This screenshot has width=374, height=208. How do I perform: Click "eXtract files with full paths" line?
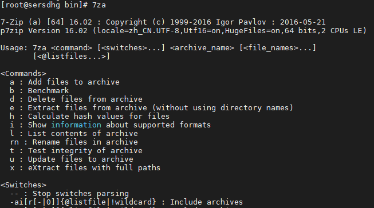tap(85, 168)
